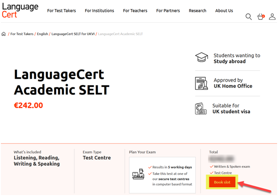Select the Plan Your Exam test centre card
The width and height of the screenshot is (278, 196).
click(163, 175)
